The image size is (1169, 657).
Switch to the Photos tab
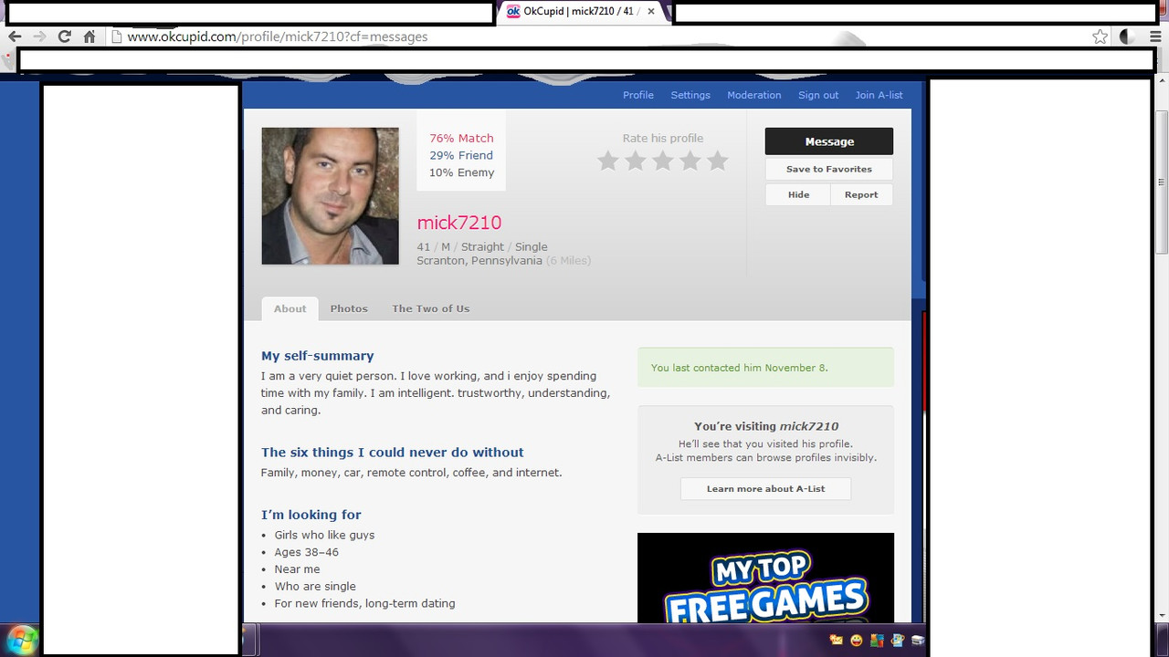click(349, 308)
